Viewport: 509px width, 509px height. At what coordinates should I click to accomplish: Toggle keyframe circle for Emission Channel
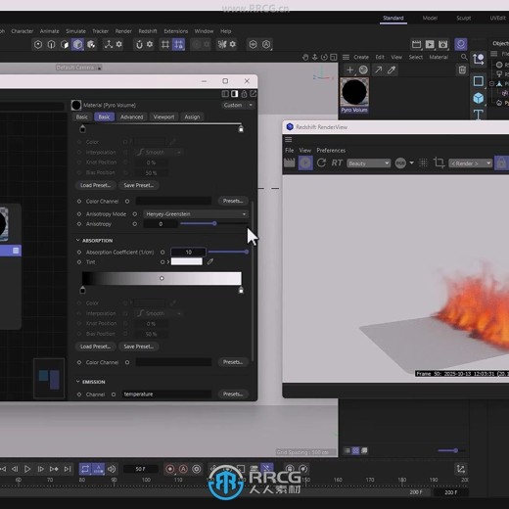coord(114,394)
